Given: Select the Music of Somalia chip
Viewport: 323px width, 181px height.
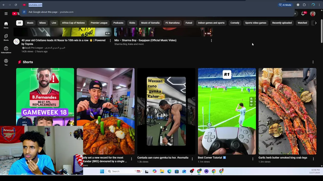Looking at the screenshot, I should click(x=150, y=23).
